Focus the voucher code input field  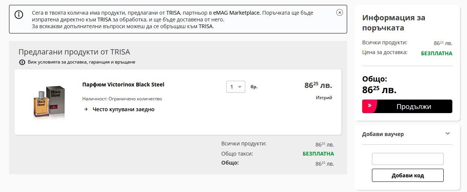(x=408, y=159)
